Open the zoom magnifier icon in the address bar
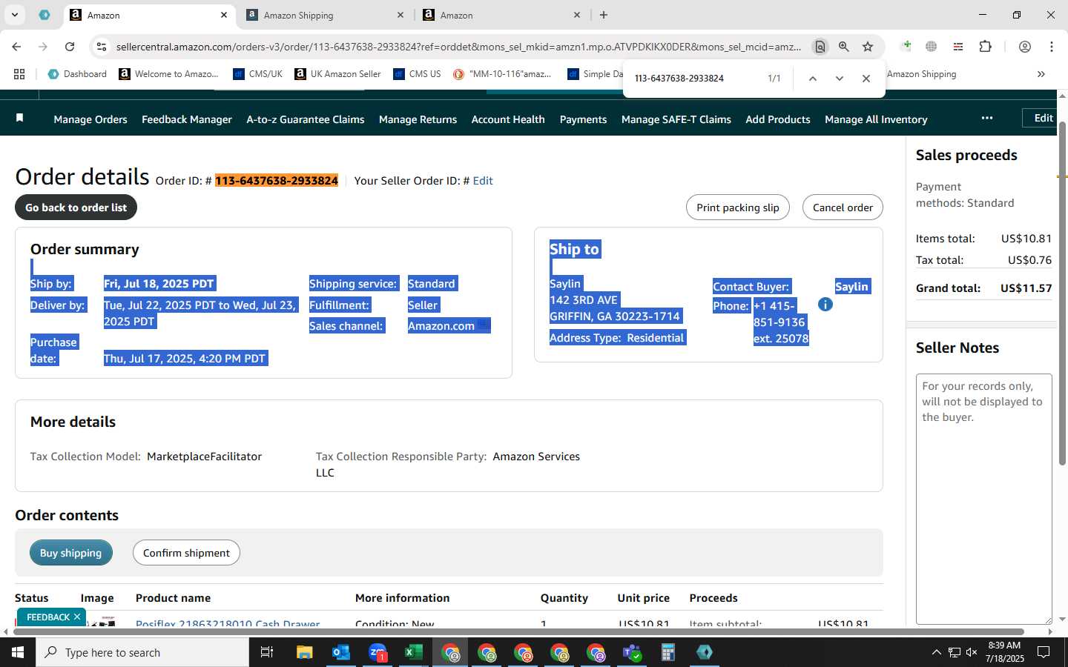1068x667 pixels. 844,47
